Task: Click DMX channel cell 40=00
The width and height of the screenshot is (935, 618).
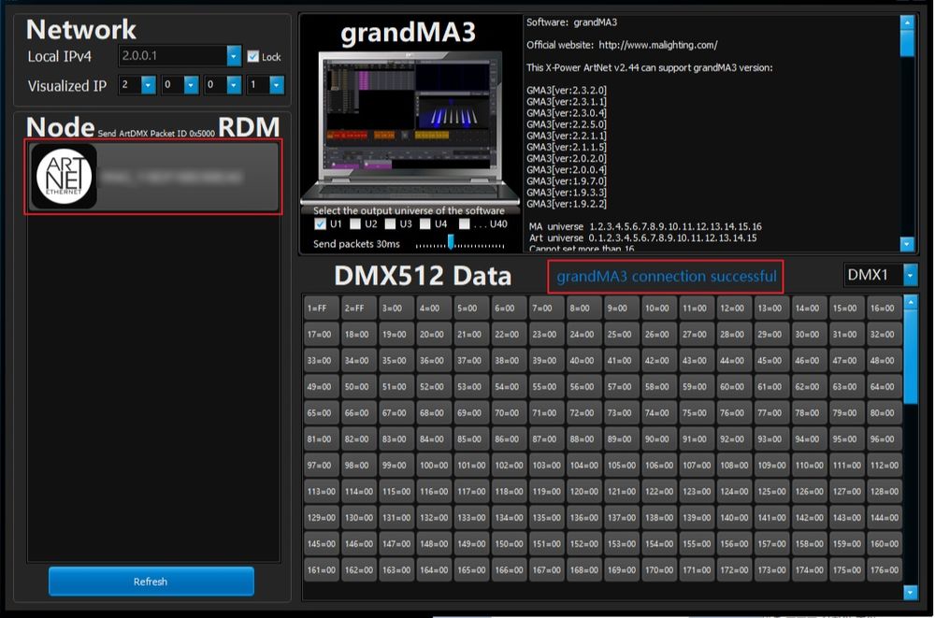Action: pos(583,361)
